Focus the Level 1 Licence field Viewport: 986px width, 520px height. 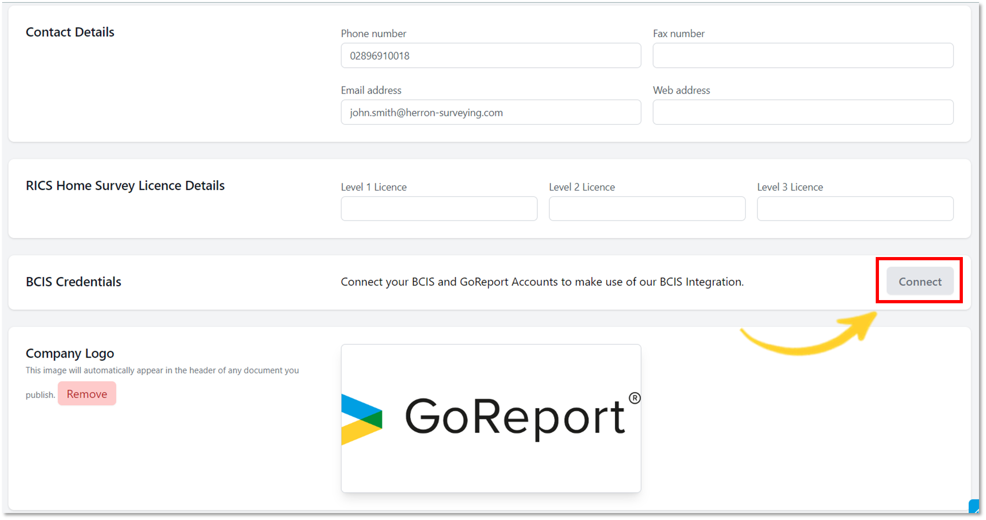click(439, 209)
